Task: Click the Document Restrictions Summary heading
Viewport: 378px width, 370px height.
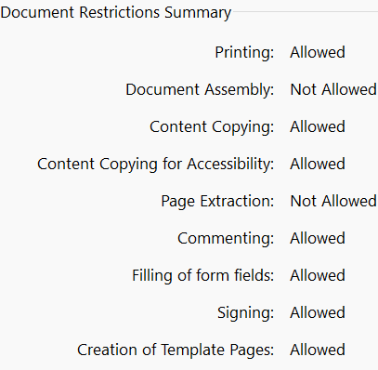Action: point(116,13)
